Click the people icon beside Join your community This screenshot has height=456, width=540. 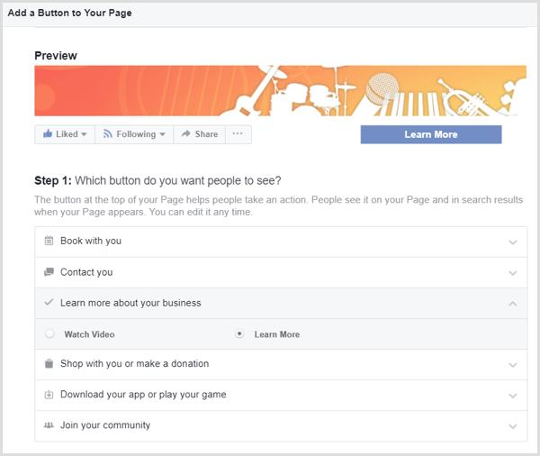tap(49, 425)
